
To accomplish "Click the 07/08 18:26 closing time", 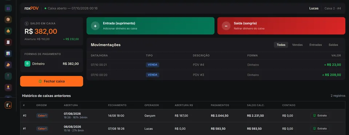I will [116, 128].
